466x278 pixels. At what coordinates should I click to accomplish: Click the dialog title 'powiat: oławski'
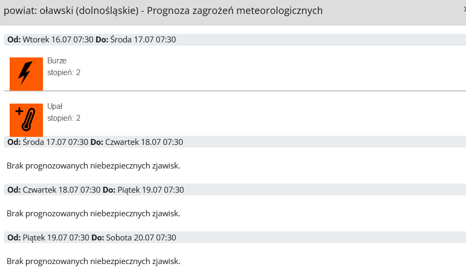tap(38, 11)
